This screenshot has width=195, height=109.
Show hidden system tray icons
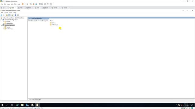[177, 105]
